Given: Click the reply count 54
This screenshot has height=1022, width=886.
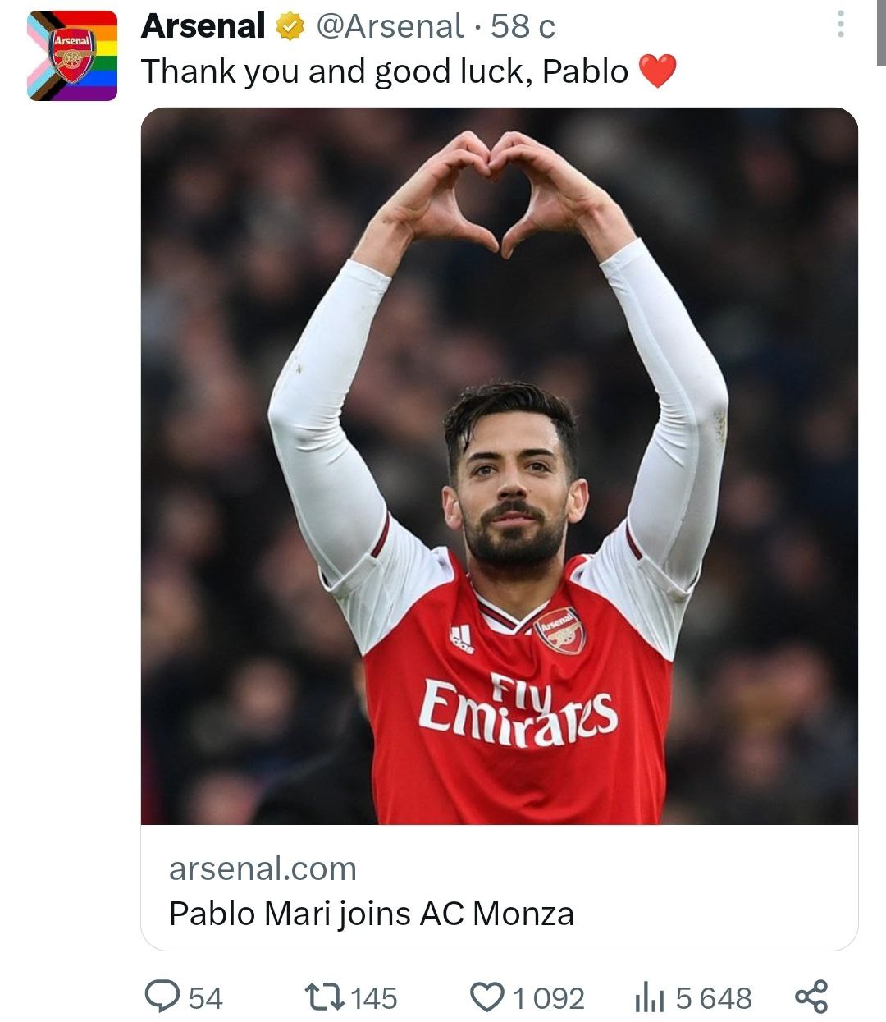Looking at the screenshot, I should pos(206,998).
